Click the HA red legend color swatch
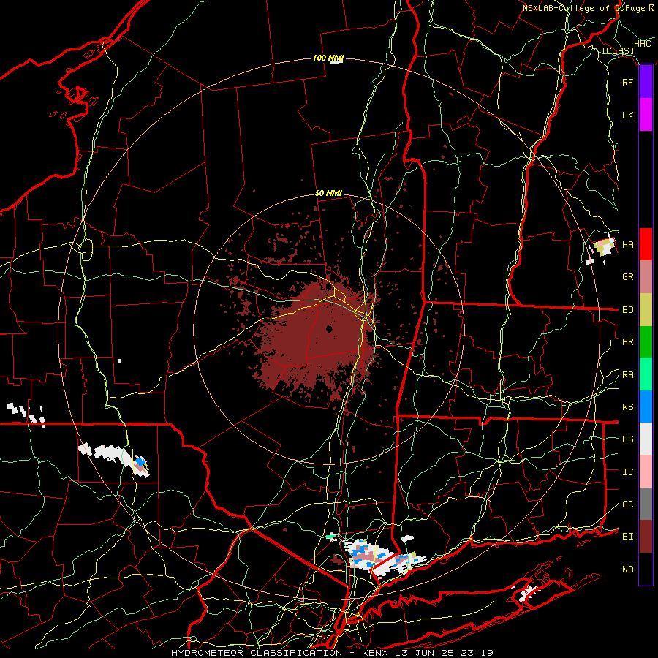The width and height of the screenshot is (658, 658). pos(646,244)
